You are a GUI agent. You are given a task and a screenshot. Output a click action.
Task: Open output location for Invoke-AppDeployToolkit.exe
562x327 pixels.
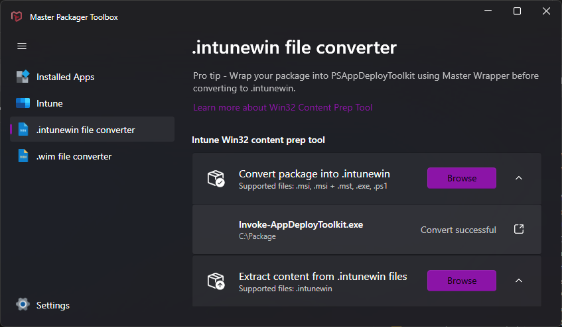point(519,229)
